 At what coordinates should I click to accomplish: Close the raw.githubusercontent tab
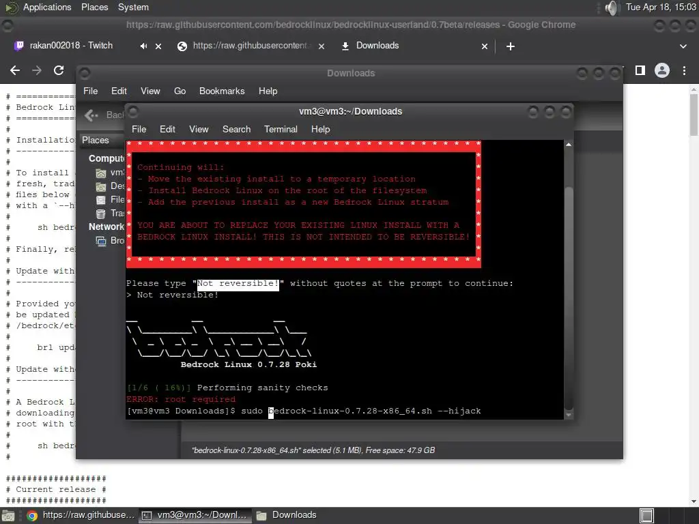point(322,46)
